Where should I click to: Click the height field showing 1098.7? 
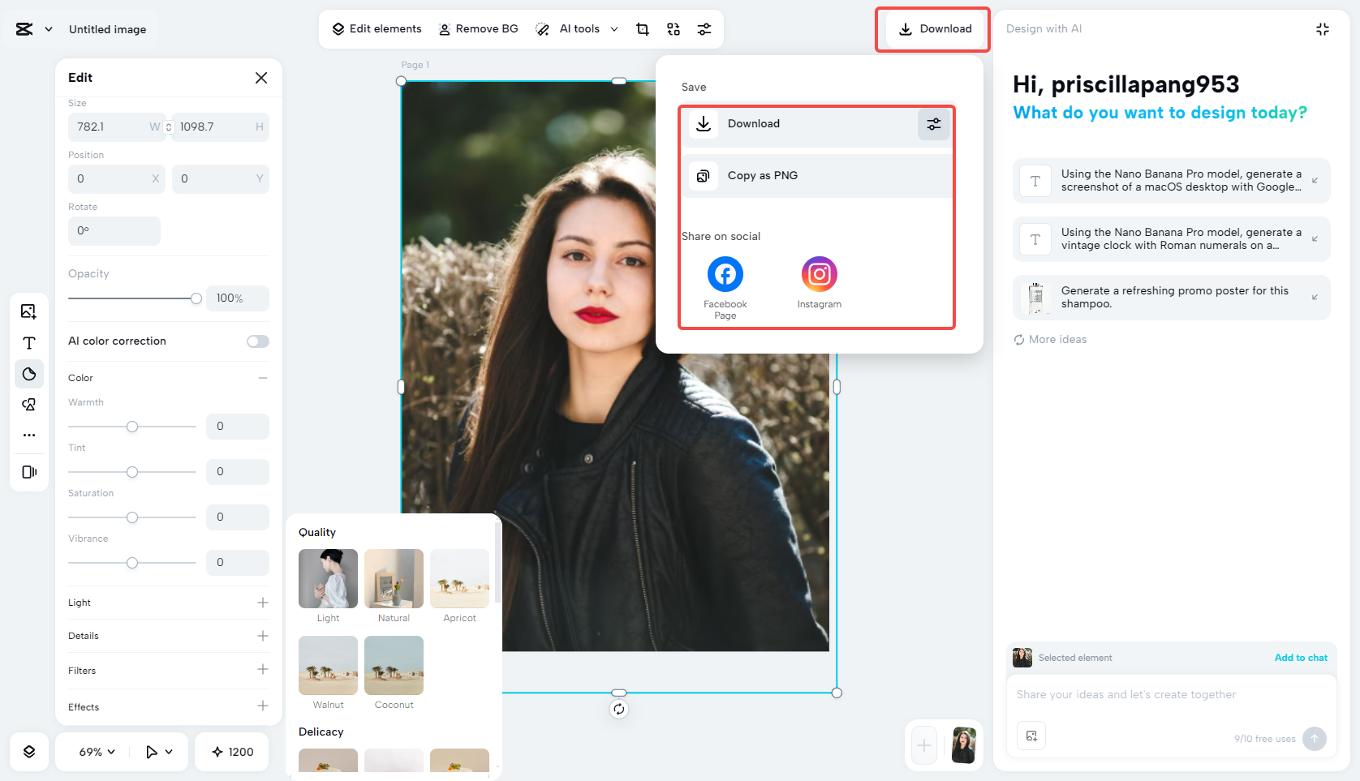tap(221, 127)
